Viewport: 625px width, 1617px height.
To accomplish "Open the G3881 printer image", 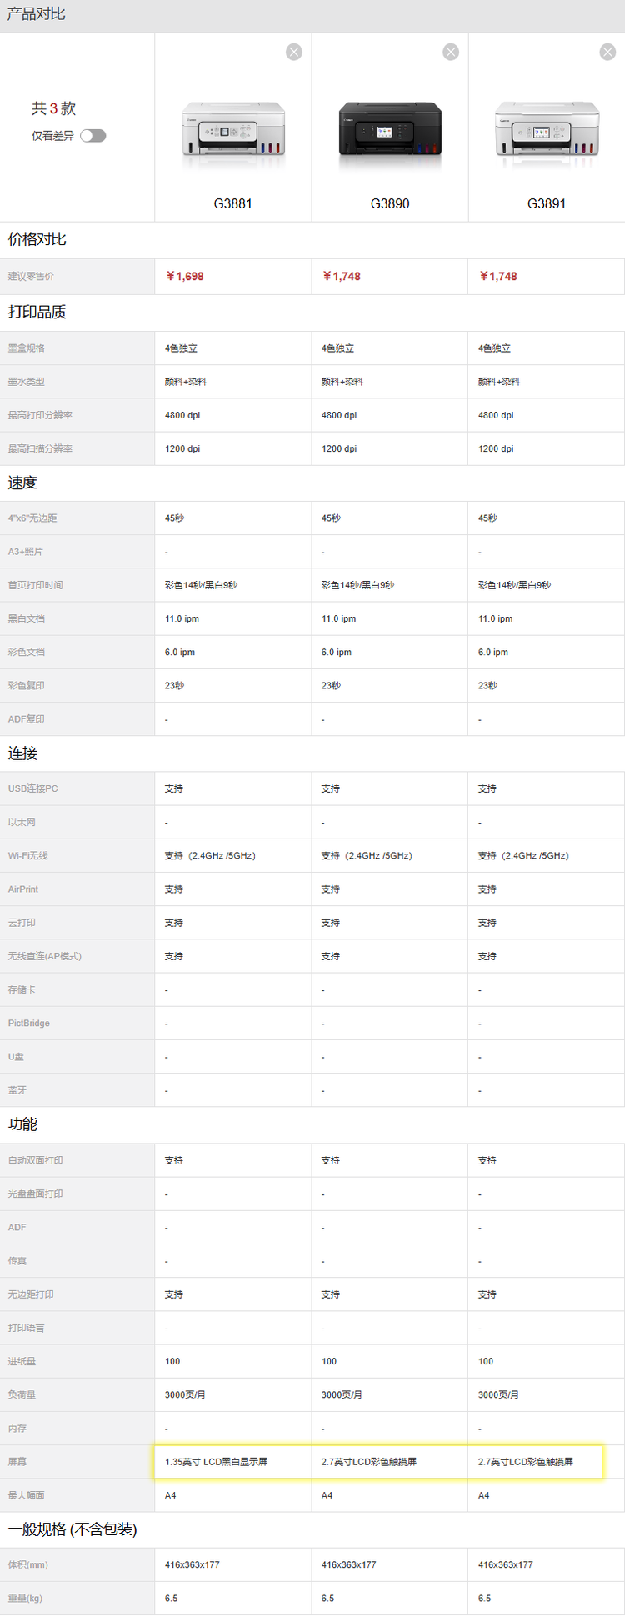I will tap(233, 129).
